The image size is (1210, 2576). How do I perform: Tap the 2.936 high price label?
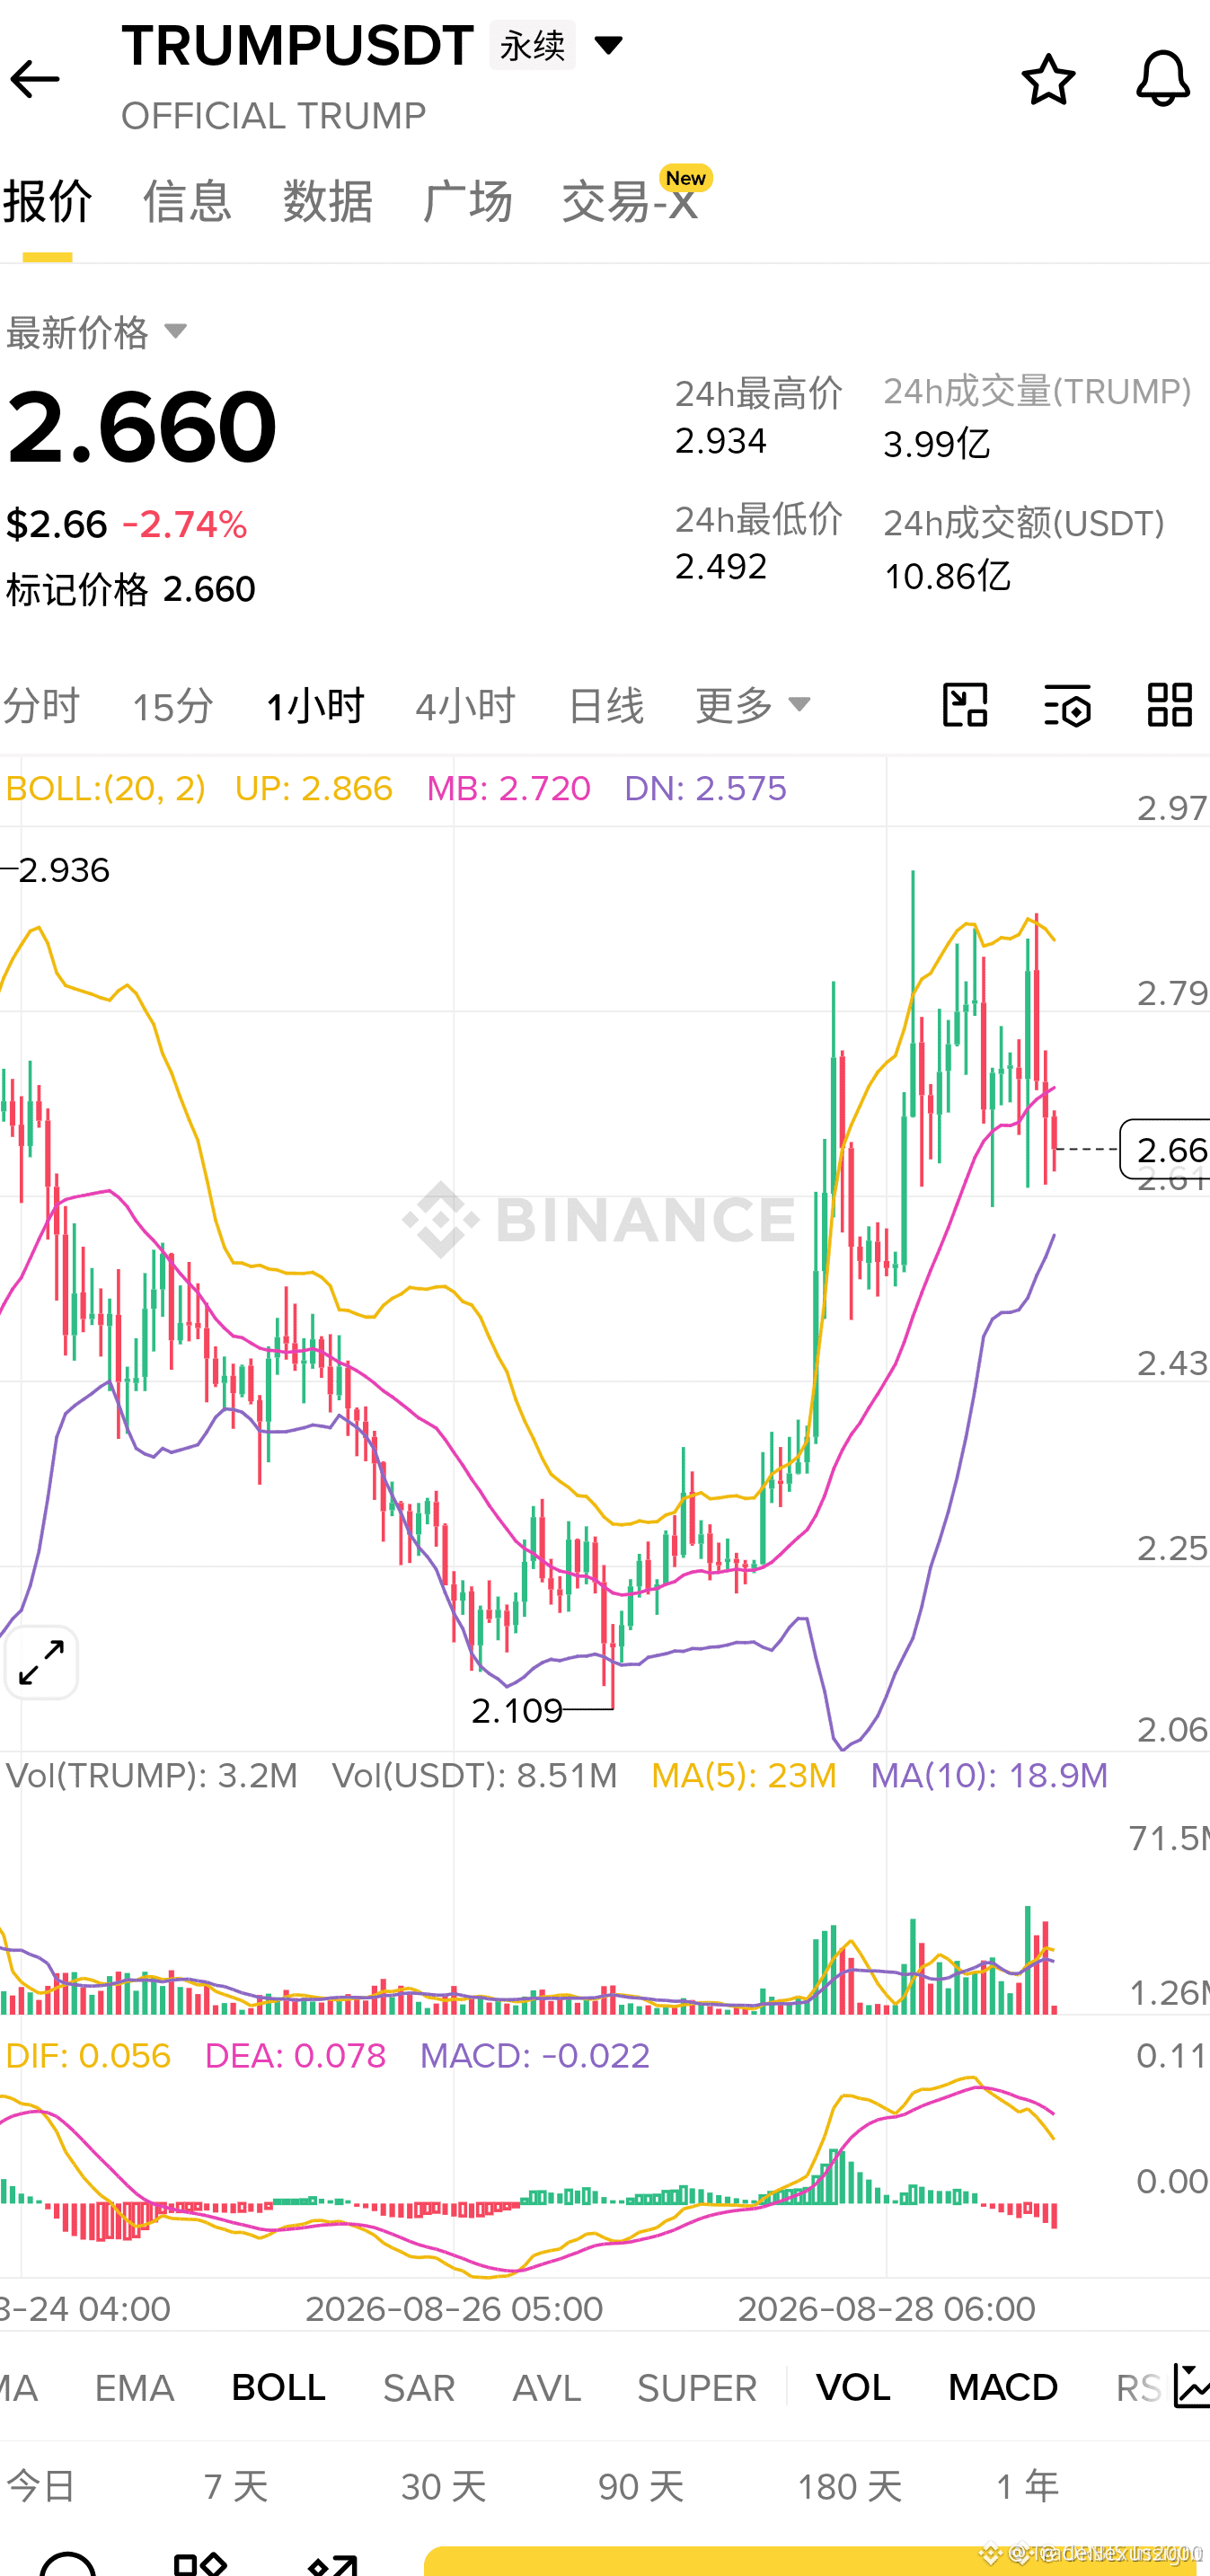click(x=64, y=870)
